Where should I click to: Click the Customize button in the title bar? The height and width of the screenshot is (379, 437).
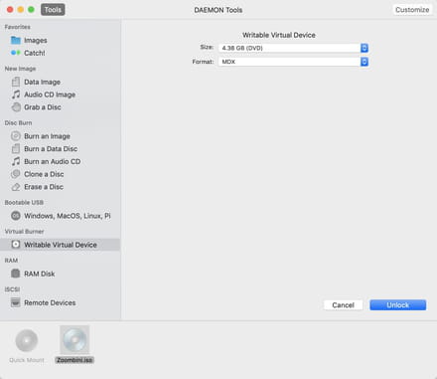(x=412, y=10)
